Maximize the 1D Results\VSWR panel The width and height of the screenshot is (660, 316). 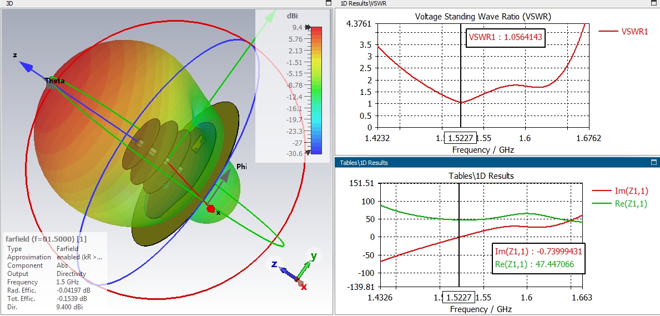point(654,3)
